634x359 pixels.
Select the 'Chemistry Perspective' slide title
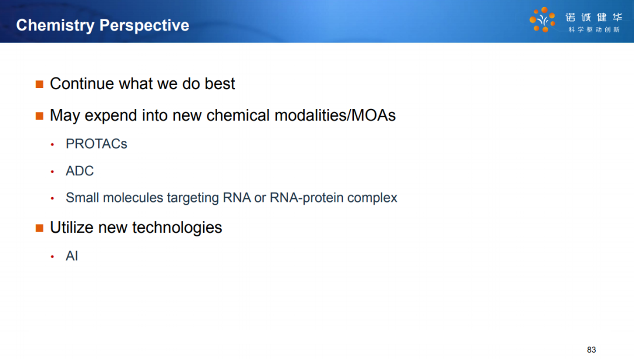click(103, 25)
